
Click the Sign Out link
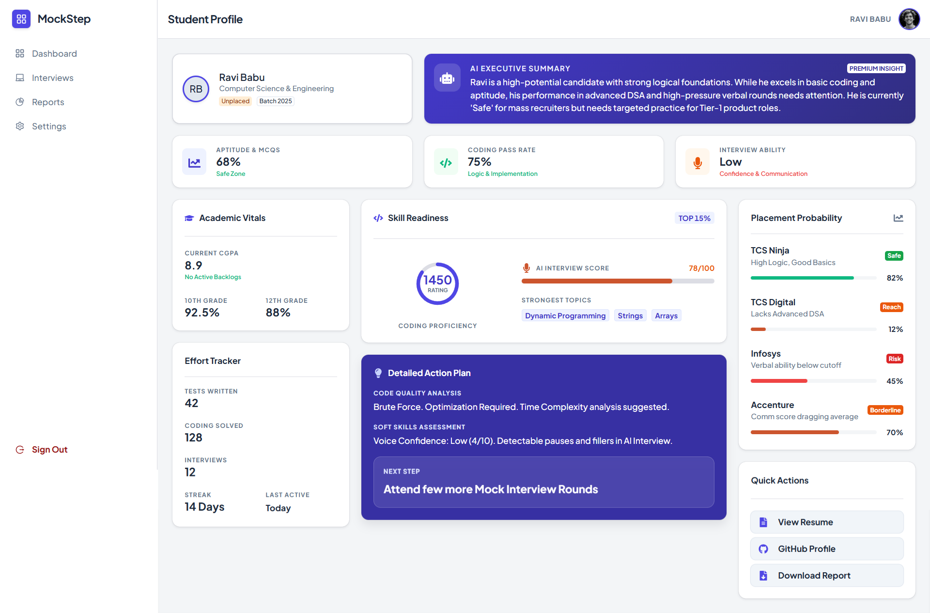click(x=49, y=450)
